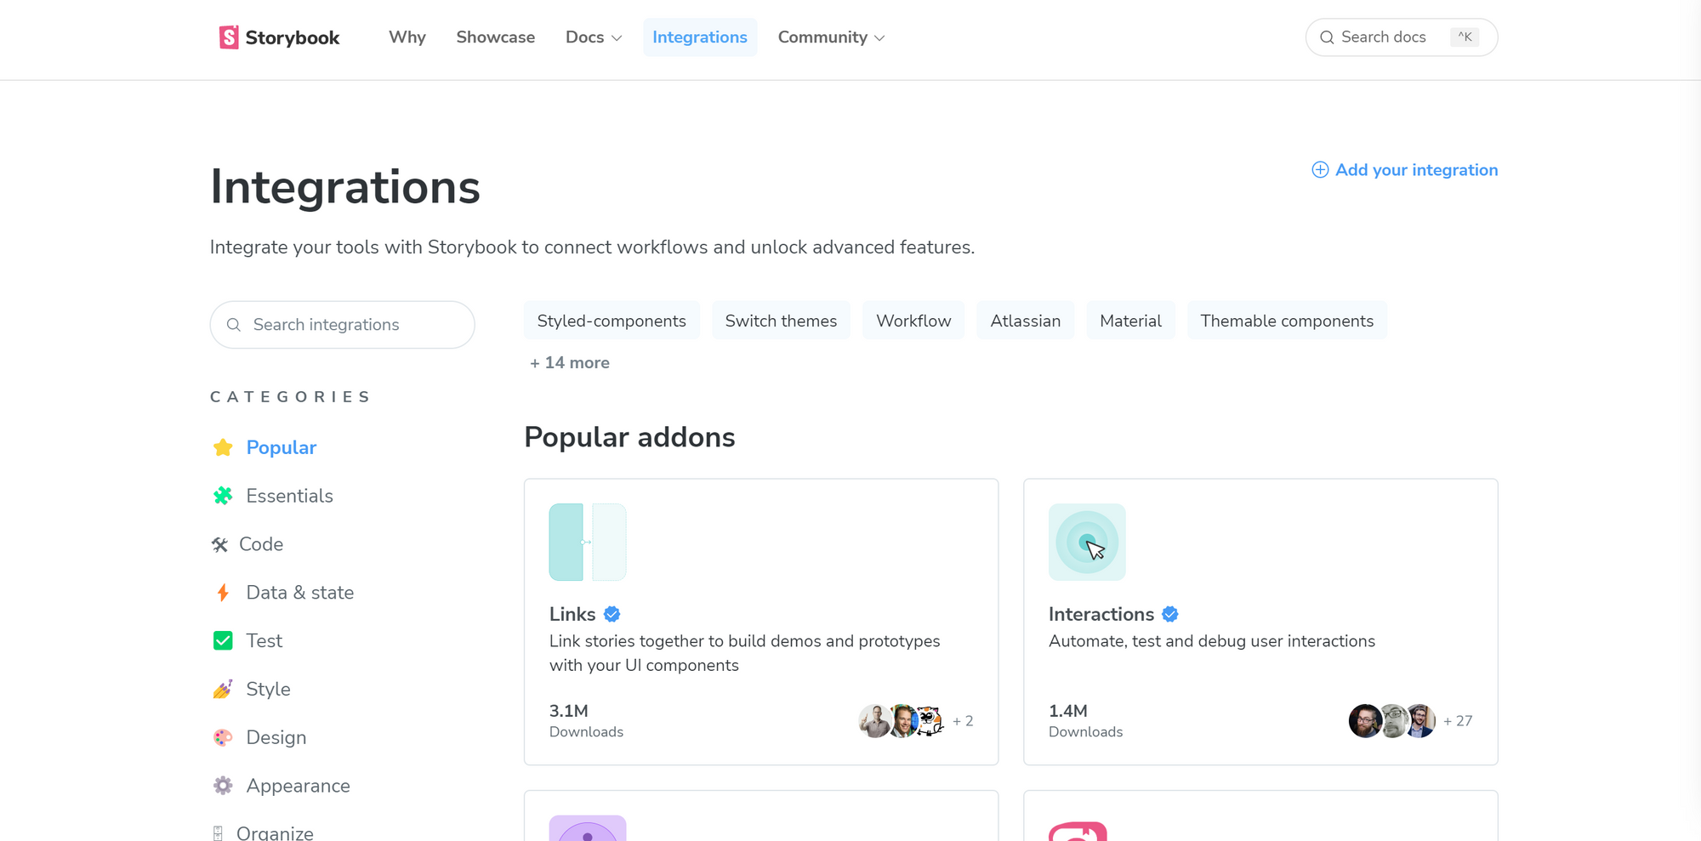This screenshot has height=841, width=1701.
Task: Select the Data & state lightning icon
Action: [x=222, y=592]
